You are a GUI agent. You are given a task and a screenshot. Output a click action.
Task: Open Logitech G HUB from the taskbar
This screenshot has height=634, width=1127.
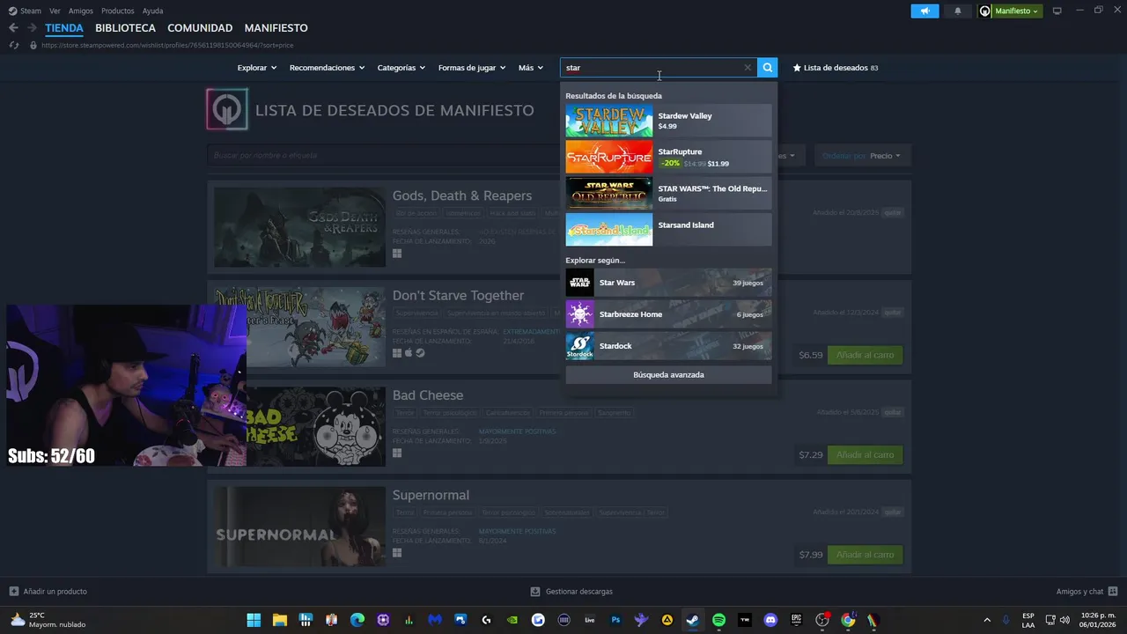point(486,620)
